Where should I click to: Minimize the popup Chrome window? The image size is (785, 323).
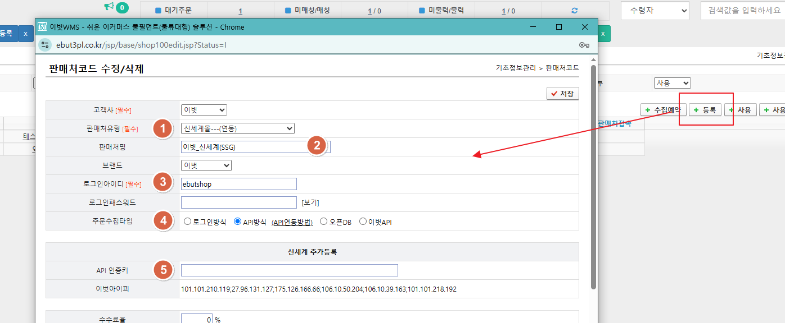coord(533,27)
